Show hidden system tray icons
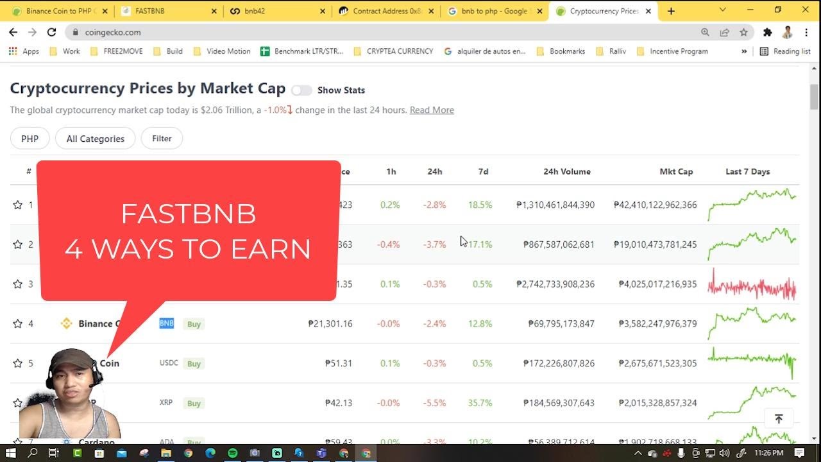Viewport: 821px width, 462px height. point(638,453)
